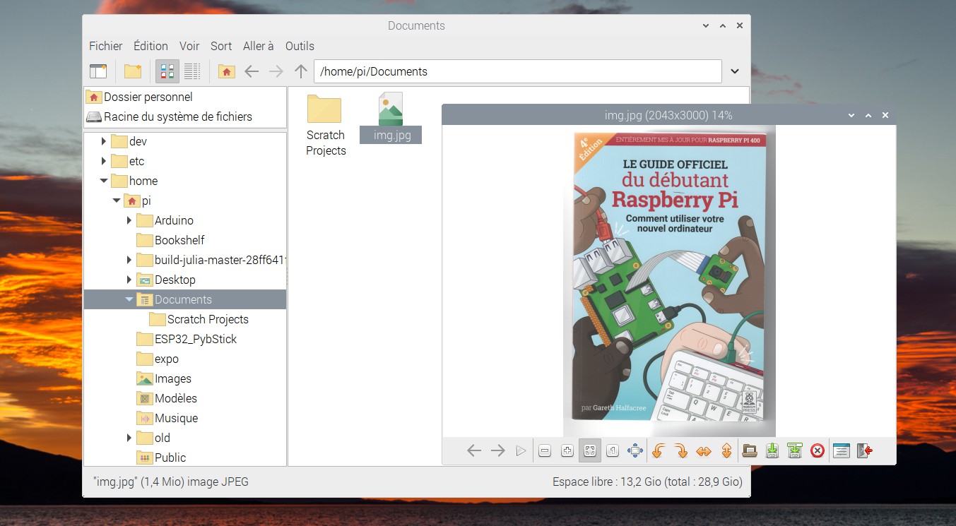
Task: Create a new folder from toolbar
Action: [x=133, y=71]
